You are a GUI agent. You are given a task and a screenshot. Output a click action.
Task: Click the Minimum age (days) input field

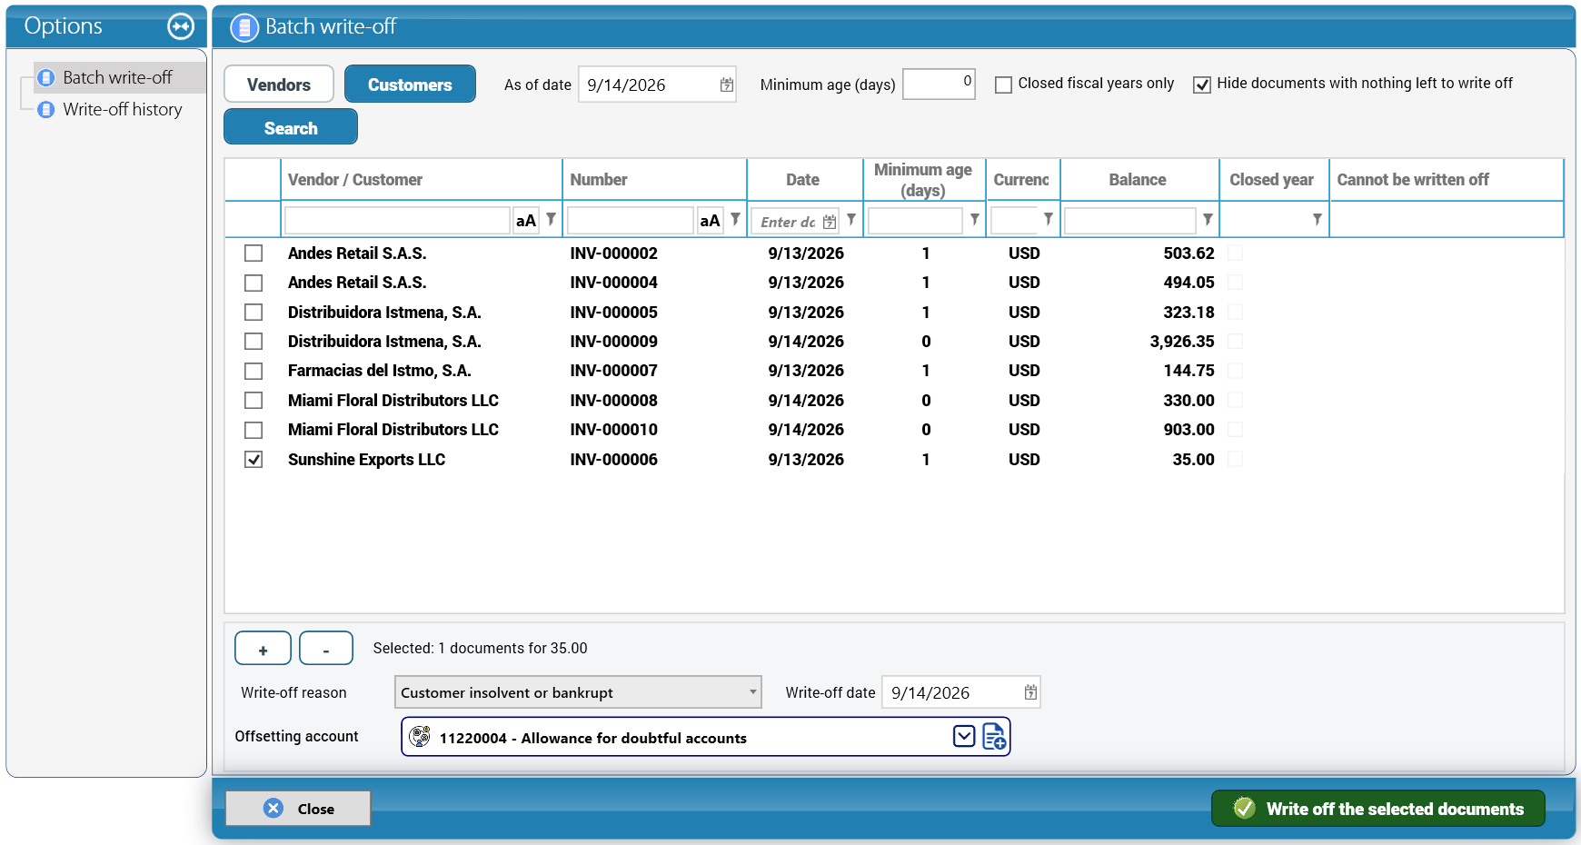tap(939, 84)
